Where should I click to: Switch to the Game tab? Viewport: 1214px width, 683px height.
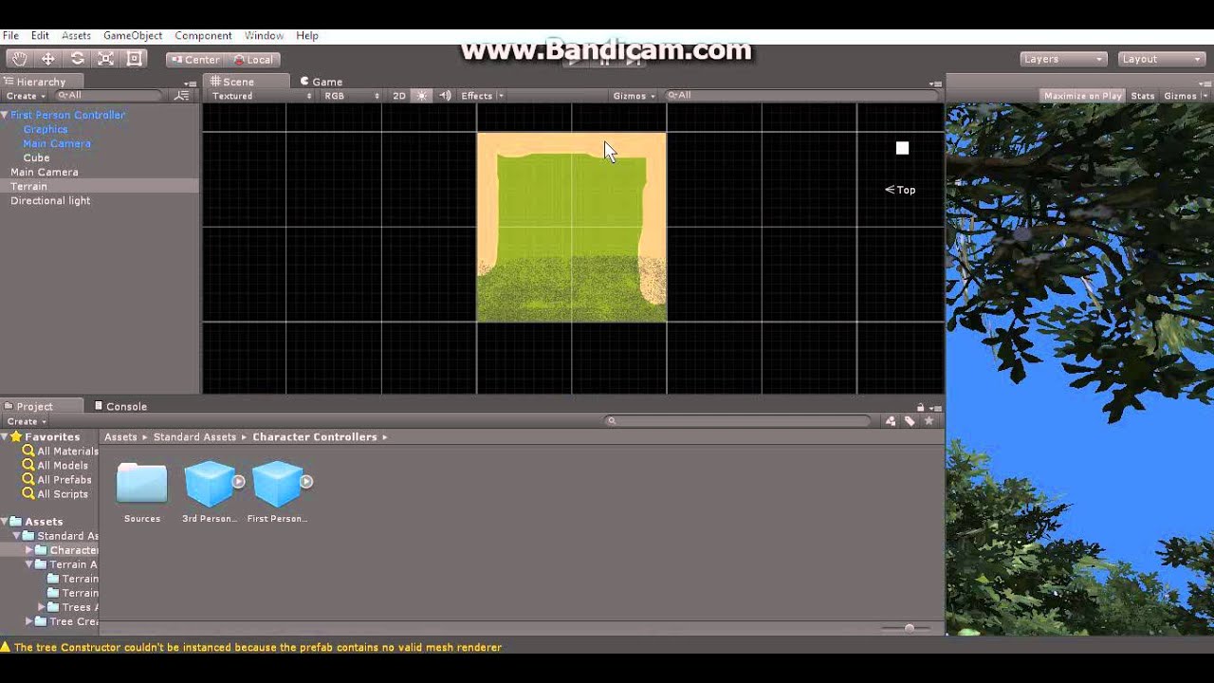point(321,82)
